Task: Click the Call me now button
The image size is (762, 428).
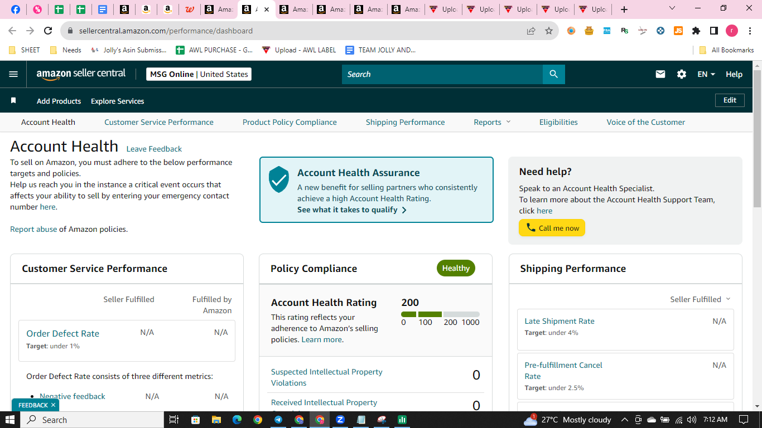Action: [552, 227]
